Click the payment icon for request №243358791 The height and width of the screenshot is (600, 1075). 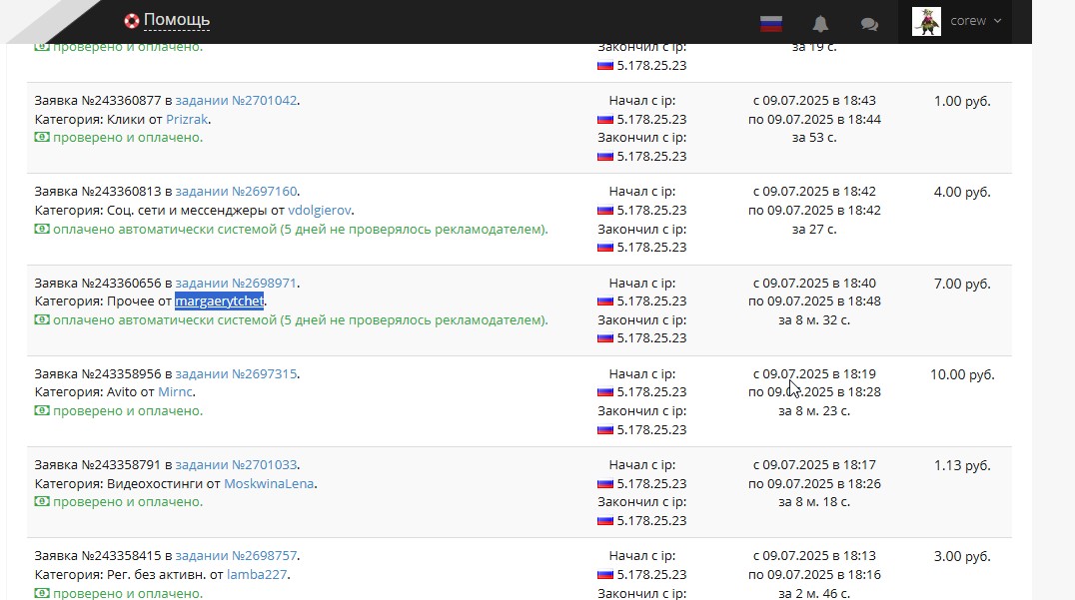click(42, 502)
